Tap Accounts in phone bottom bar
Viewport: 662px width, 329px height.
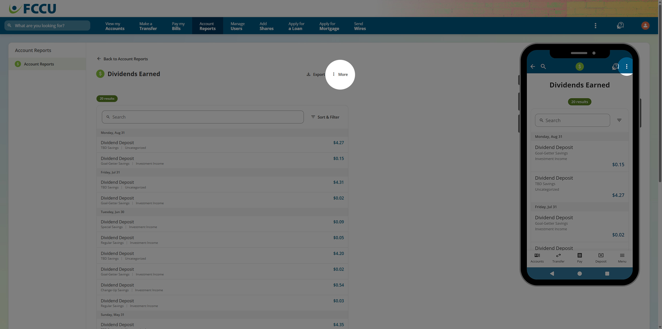537,258
